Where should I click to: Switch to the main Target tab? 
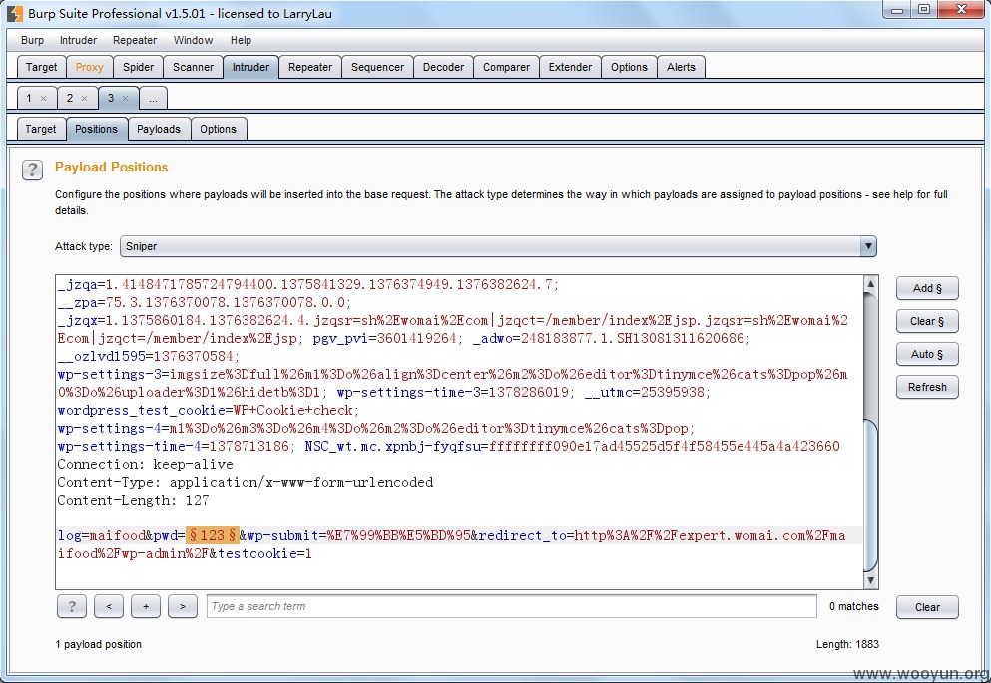point(41,67)
